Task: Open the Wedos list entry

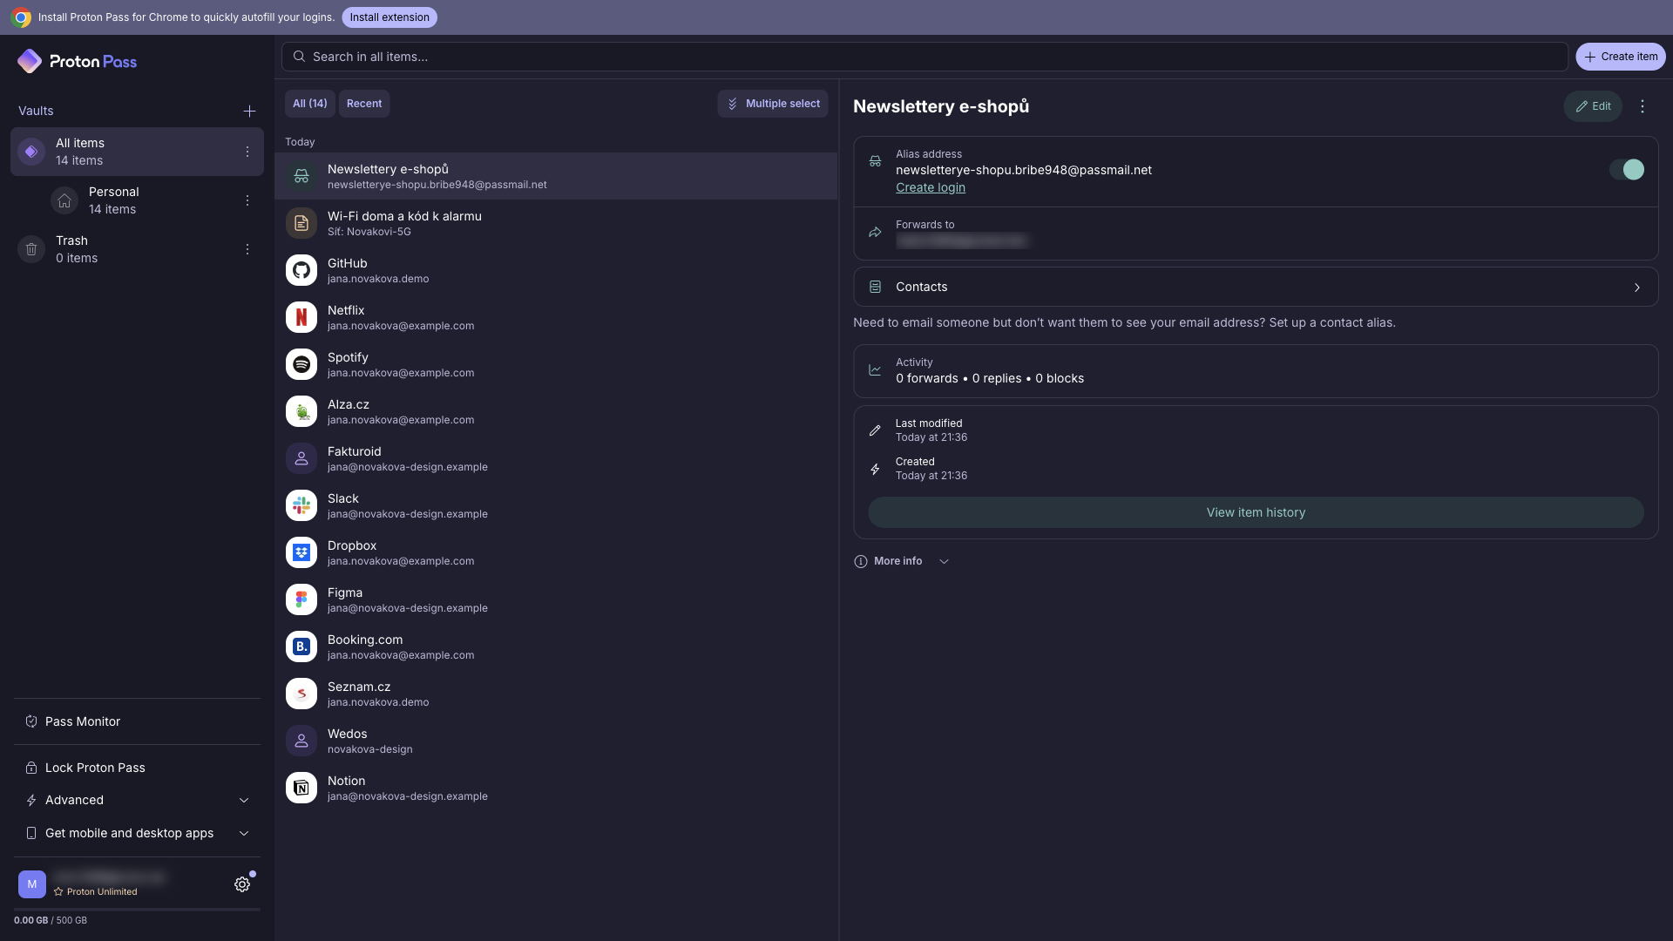Action: (556, 741)
